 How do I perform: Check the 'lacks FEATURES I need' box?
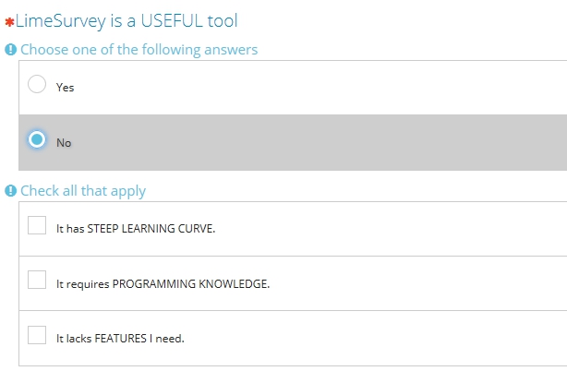pyautogui.click(x=37, y=335)
